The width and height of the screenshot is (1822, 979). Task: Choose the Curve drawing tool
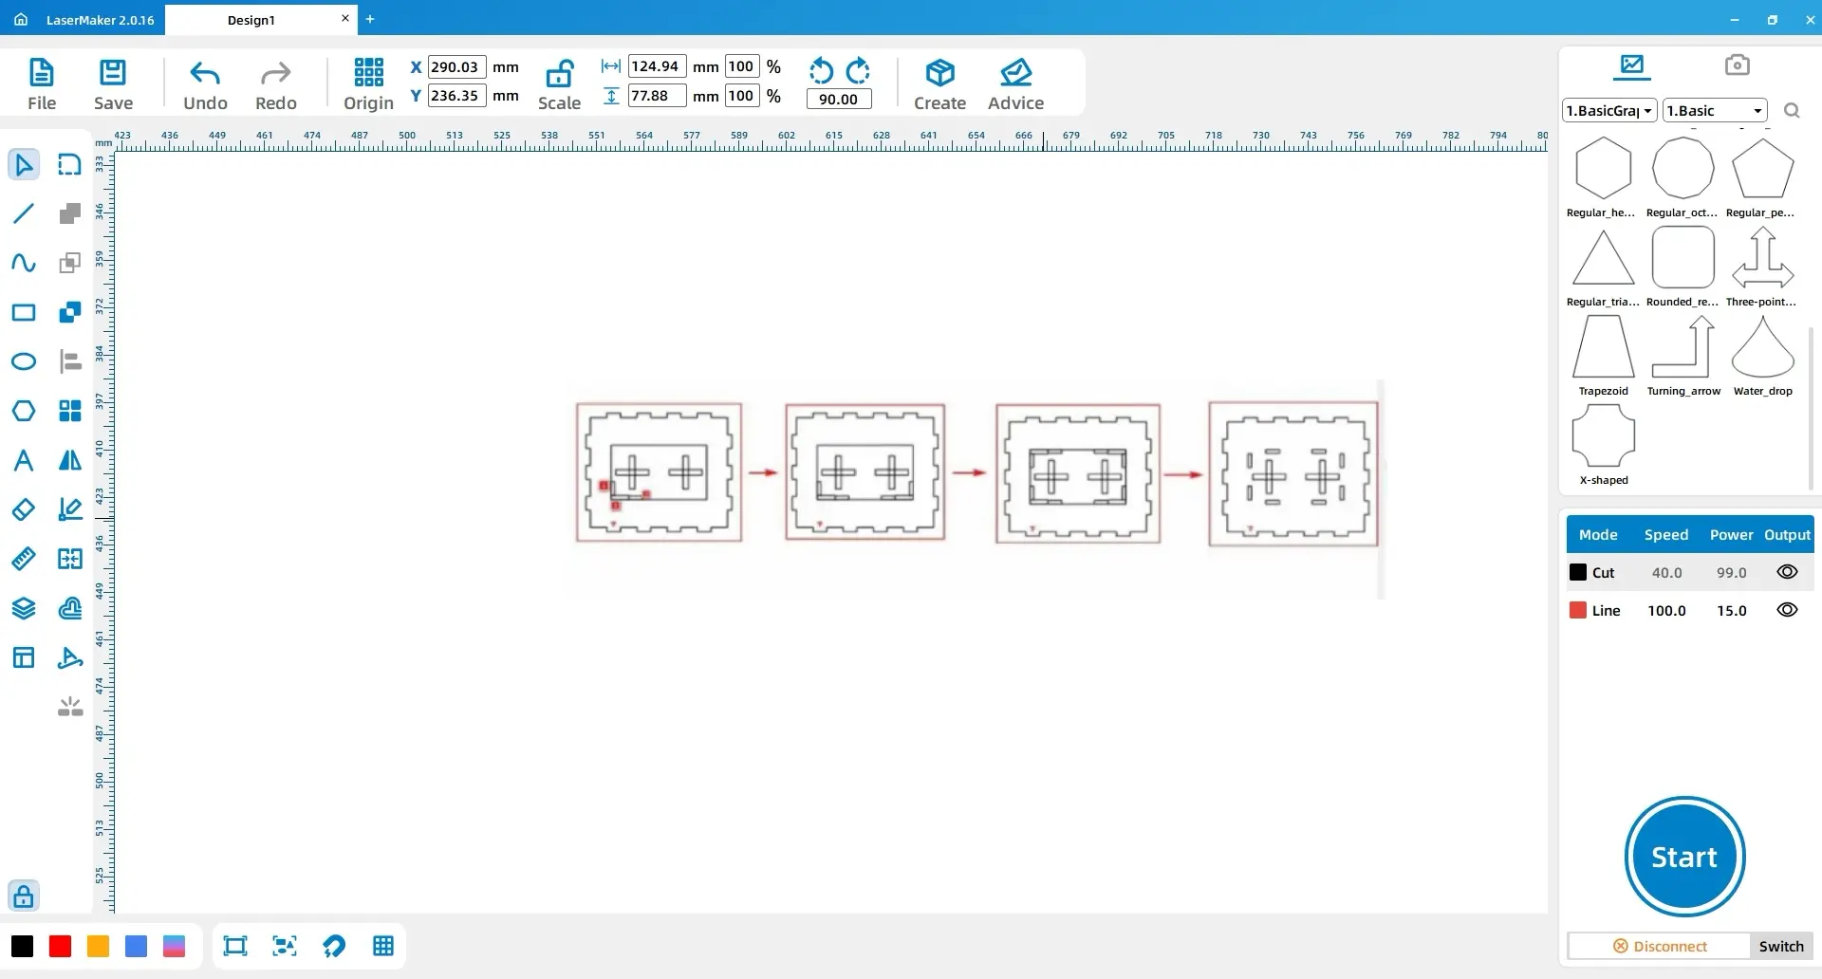coord(24,263)
